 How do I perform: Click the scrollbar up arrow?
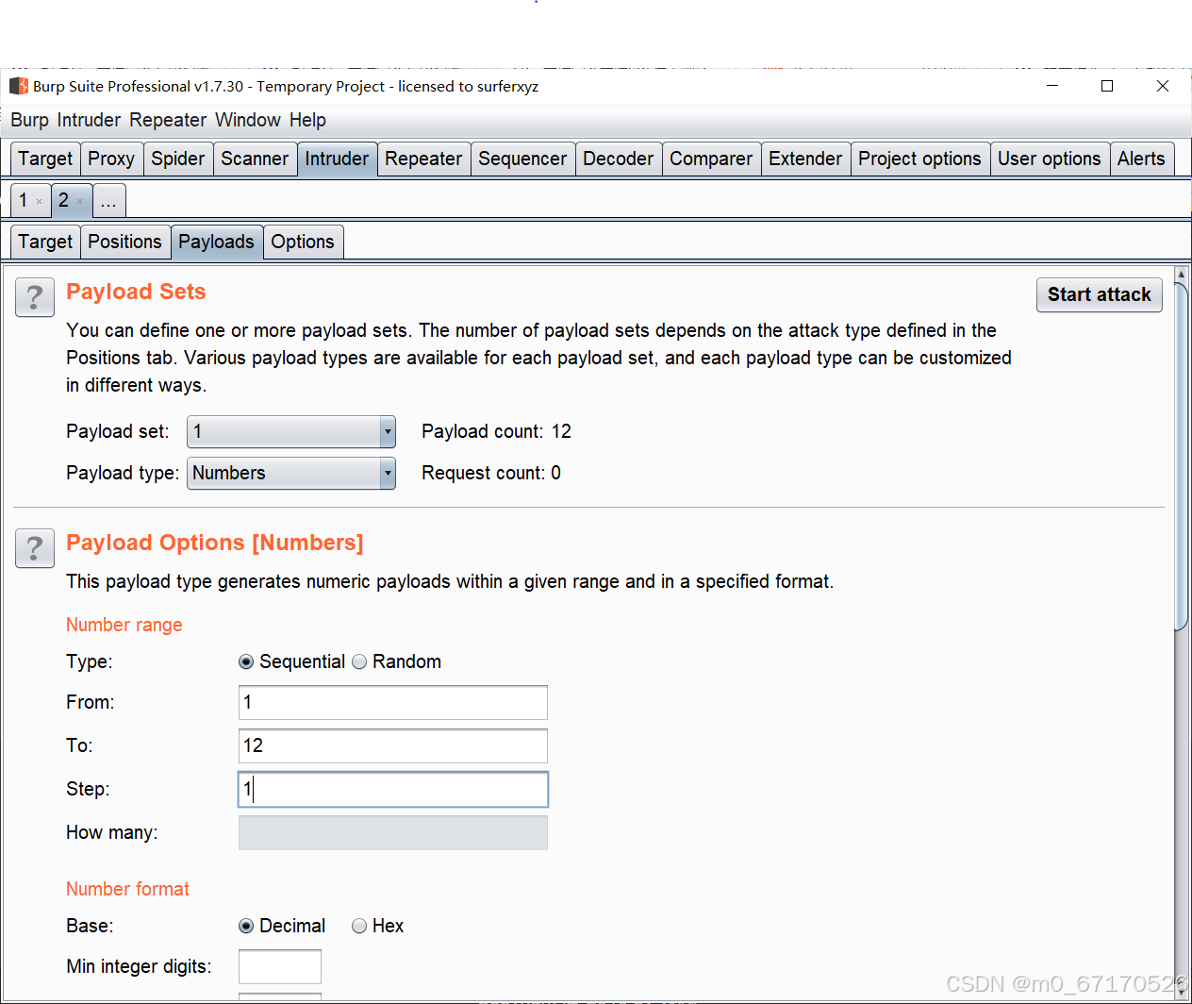coord(1181,274)
